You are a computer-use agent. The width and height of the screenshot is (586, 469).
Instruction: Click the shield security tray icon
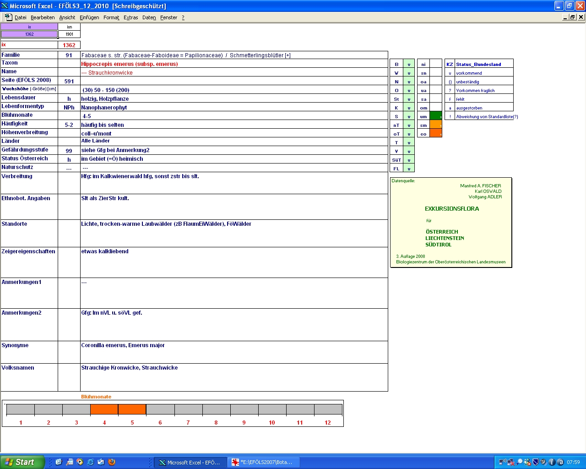tap(535, 462)
